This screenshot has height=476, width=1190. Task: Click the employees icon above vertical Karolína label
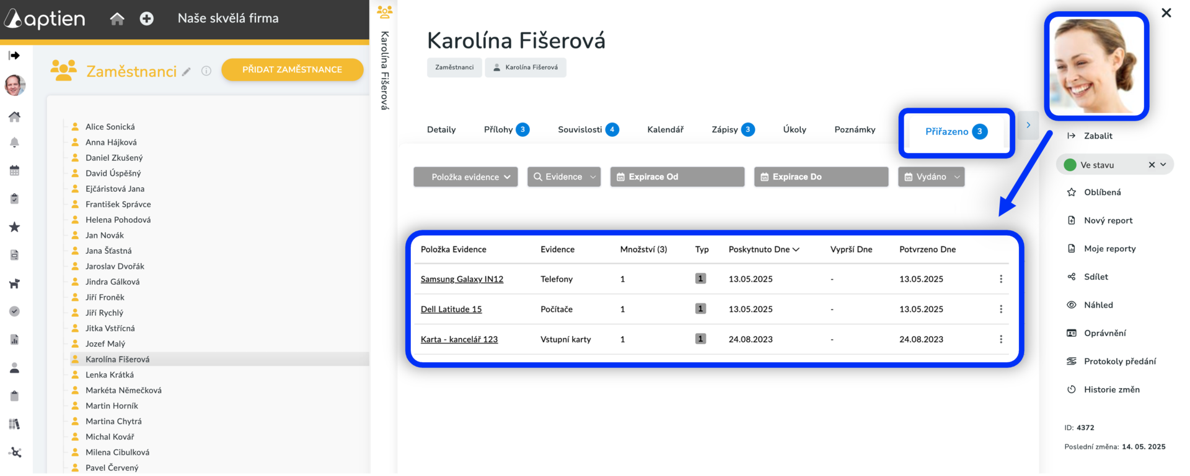coord(384,12)
